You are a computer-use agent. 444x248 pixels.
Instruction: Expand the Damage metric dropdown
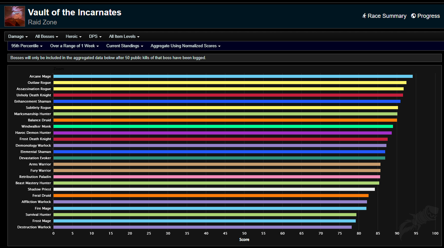(18, 37)
